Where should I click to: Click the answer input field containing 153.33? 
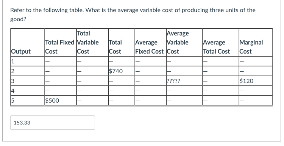tap(53, 123)
